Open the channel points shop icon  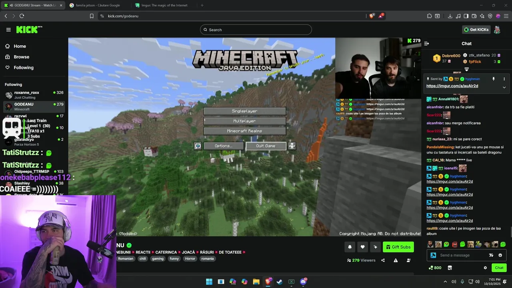click(450, 268)
